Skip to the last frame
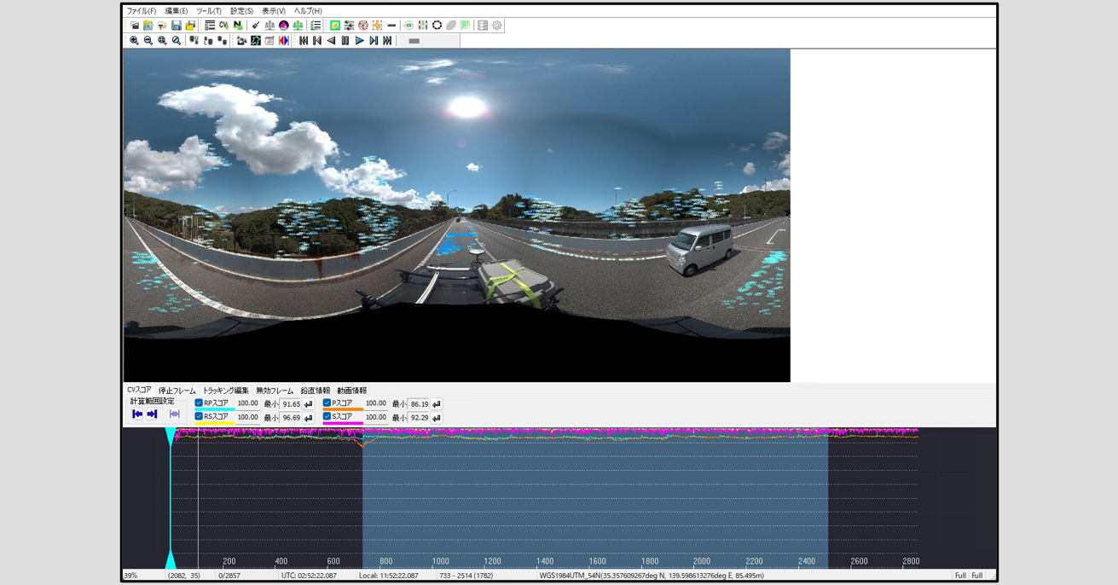1118x585 pixels. (x=387, y=41)
